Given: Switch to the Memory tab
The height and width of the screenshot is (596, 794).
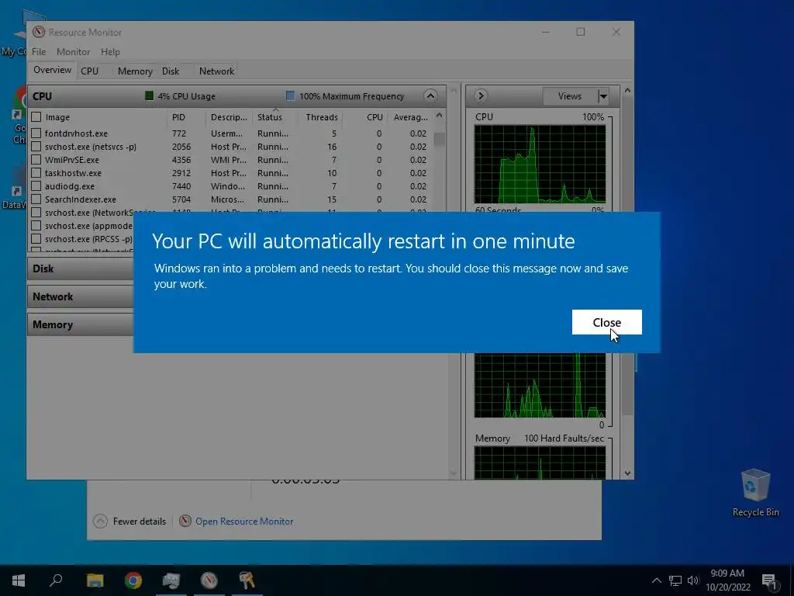Looking at the screenshot, I should tap(135, 71).
